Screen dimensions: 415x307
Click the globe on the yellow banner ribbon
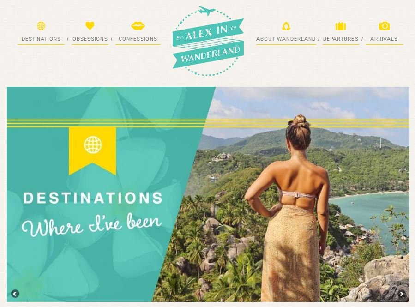tap(93, 145)
